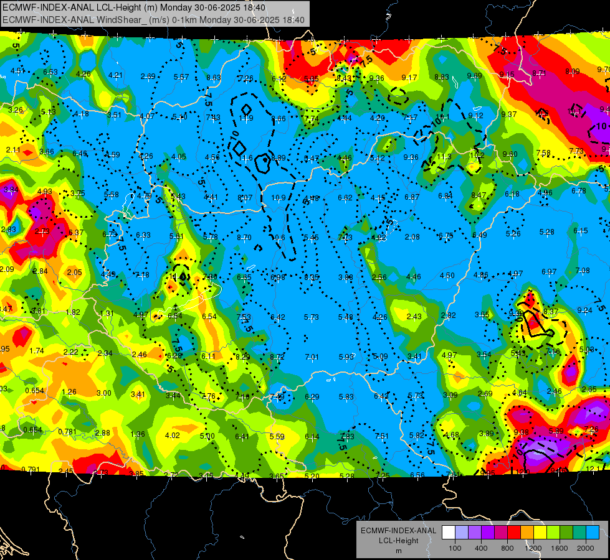The height and width of the screenshot is (560, 610).
Task: Click the grid value 9.60
Action: click(x=510, y=154)
